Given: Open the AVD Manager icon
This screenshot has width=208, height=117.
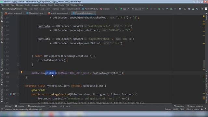Looking at the screenshot, I should click(193, 9).
